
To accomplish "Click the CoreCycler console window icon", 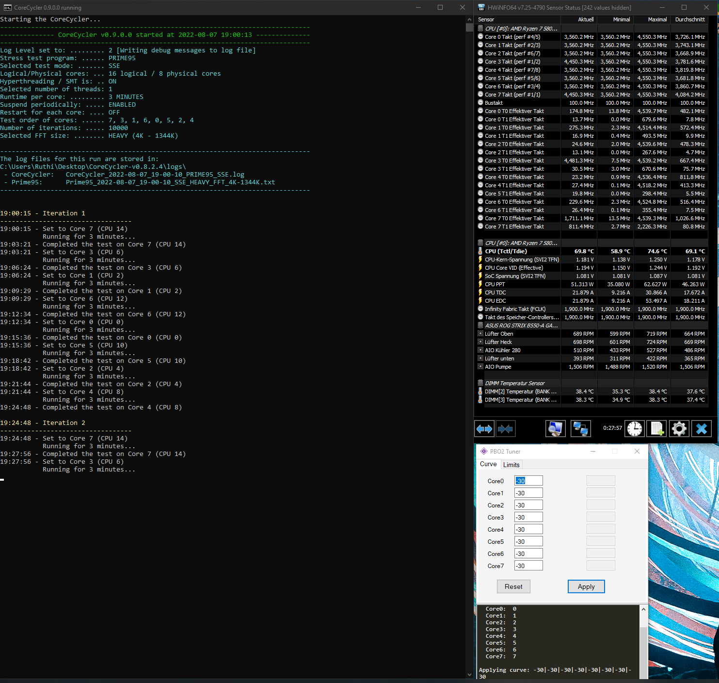I will pos(8,7).
